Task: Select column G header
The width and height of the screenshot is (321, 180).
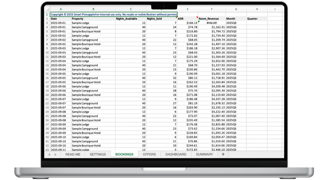Action: 236,9
